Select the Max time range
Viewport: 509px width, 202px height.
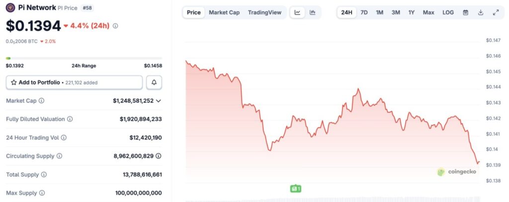point(428,12)
